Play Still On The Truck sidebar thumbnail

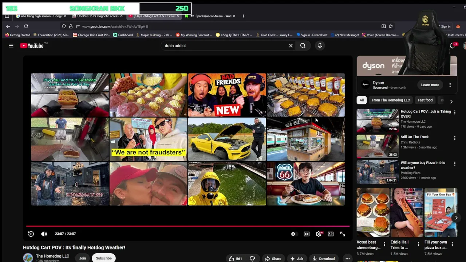378,146
